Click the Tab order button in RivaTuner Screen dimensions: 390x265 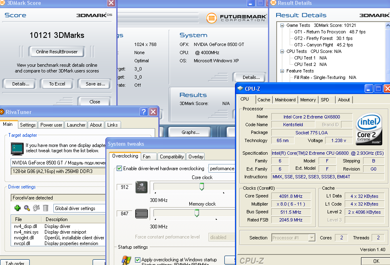[x=15, y=263]
